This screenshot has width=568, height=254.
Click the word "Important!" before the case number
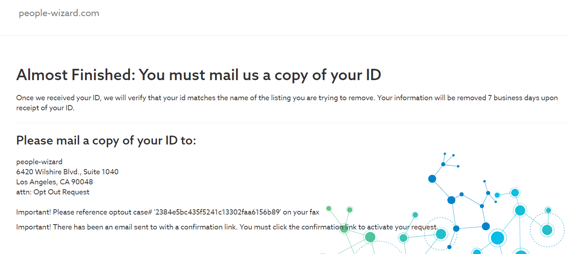(x=33, y=212)
